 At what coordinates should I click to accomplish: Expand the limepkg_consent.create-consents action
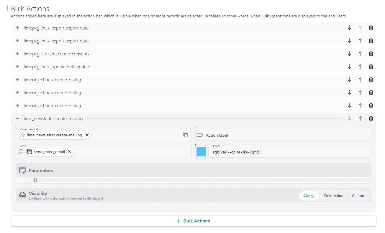coord(17,54)
